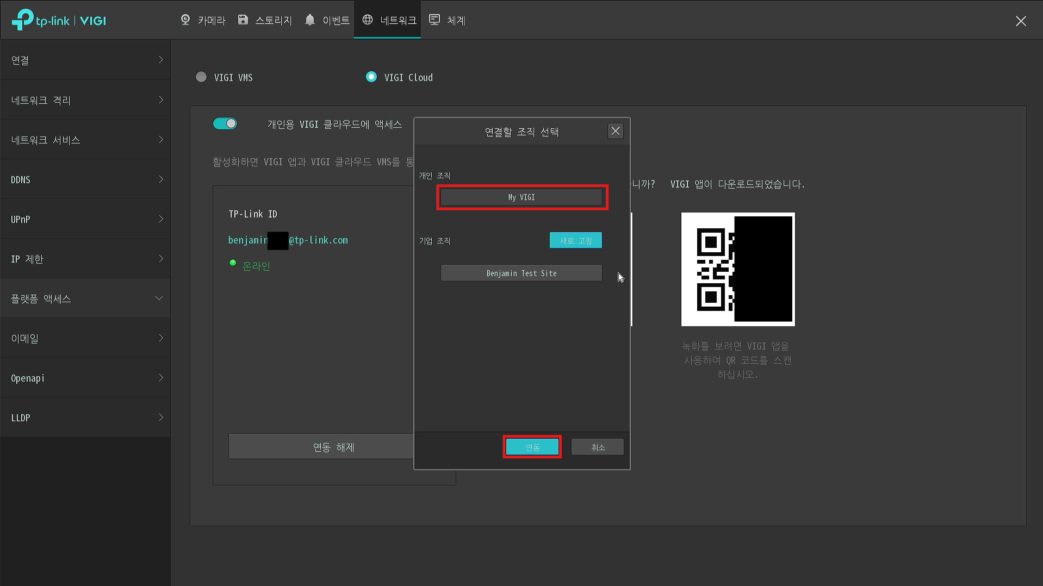Image resolution: width=1043 pixels, height=586 pixels.
Task: Click the storage disk icon
Action: click(x=243, y=20)
